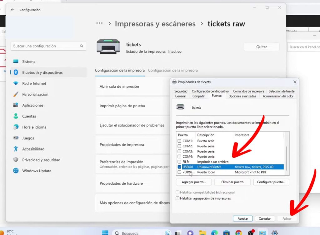
Task: Click the Aplicar button
Action: 287,218
